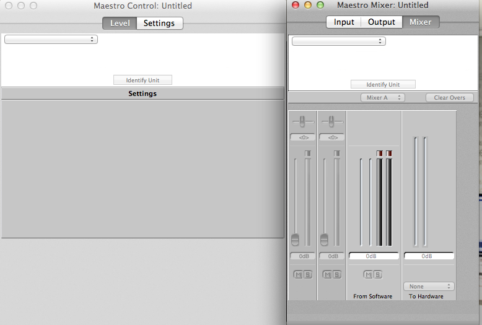
Task: Close the Maestro Mixer window
Action: point(296,5)
